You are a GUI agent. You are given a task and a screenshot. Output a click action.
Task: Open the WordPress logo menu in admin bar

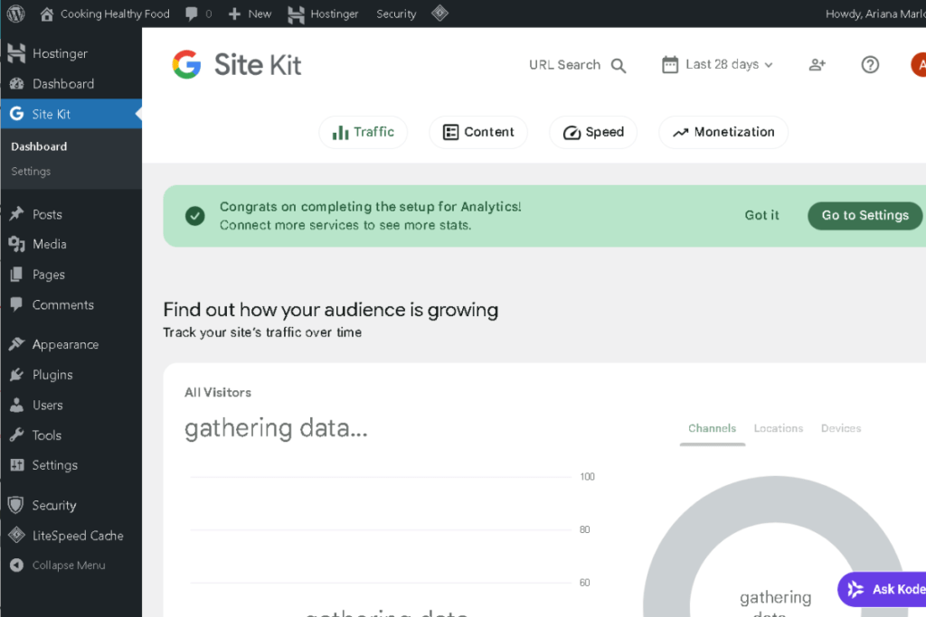pyautogui.click(x=14, y=14)
